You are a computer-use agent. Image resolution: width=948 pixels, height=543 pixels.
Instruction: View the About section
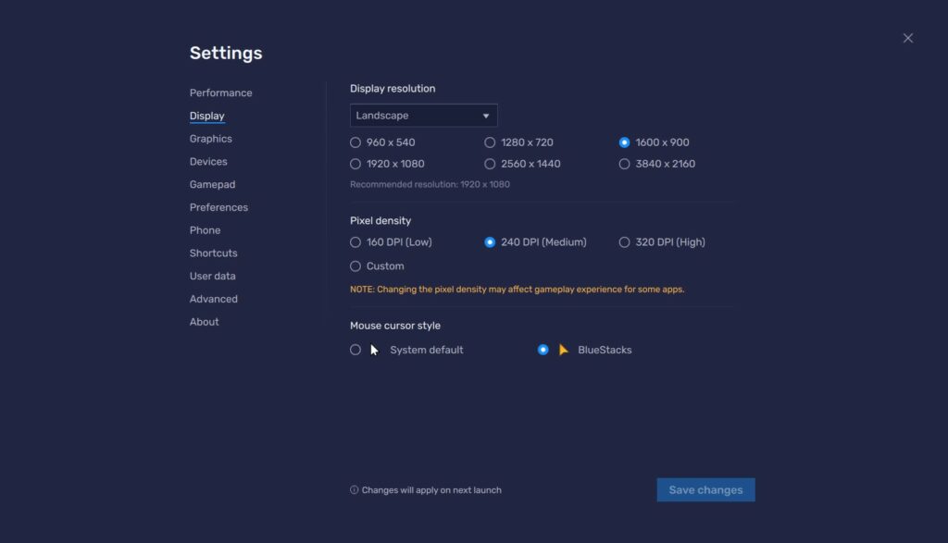[204, 321]
